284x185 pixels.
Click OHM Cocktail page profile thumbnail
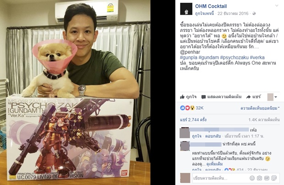(186, 9)
